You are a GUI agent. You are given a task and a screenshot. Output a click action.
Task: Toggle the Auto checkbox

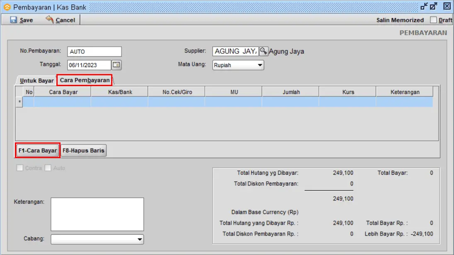48,168
